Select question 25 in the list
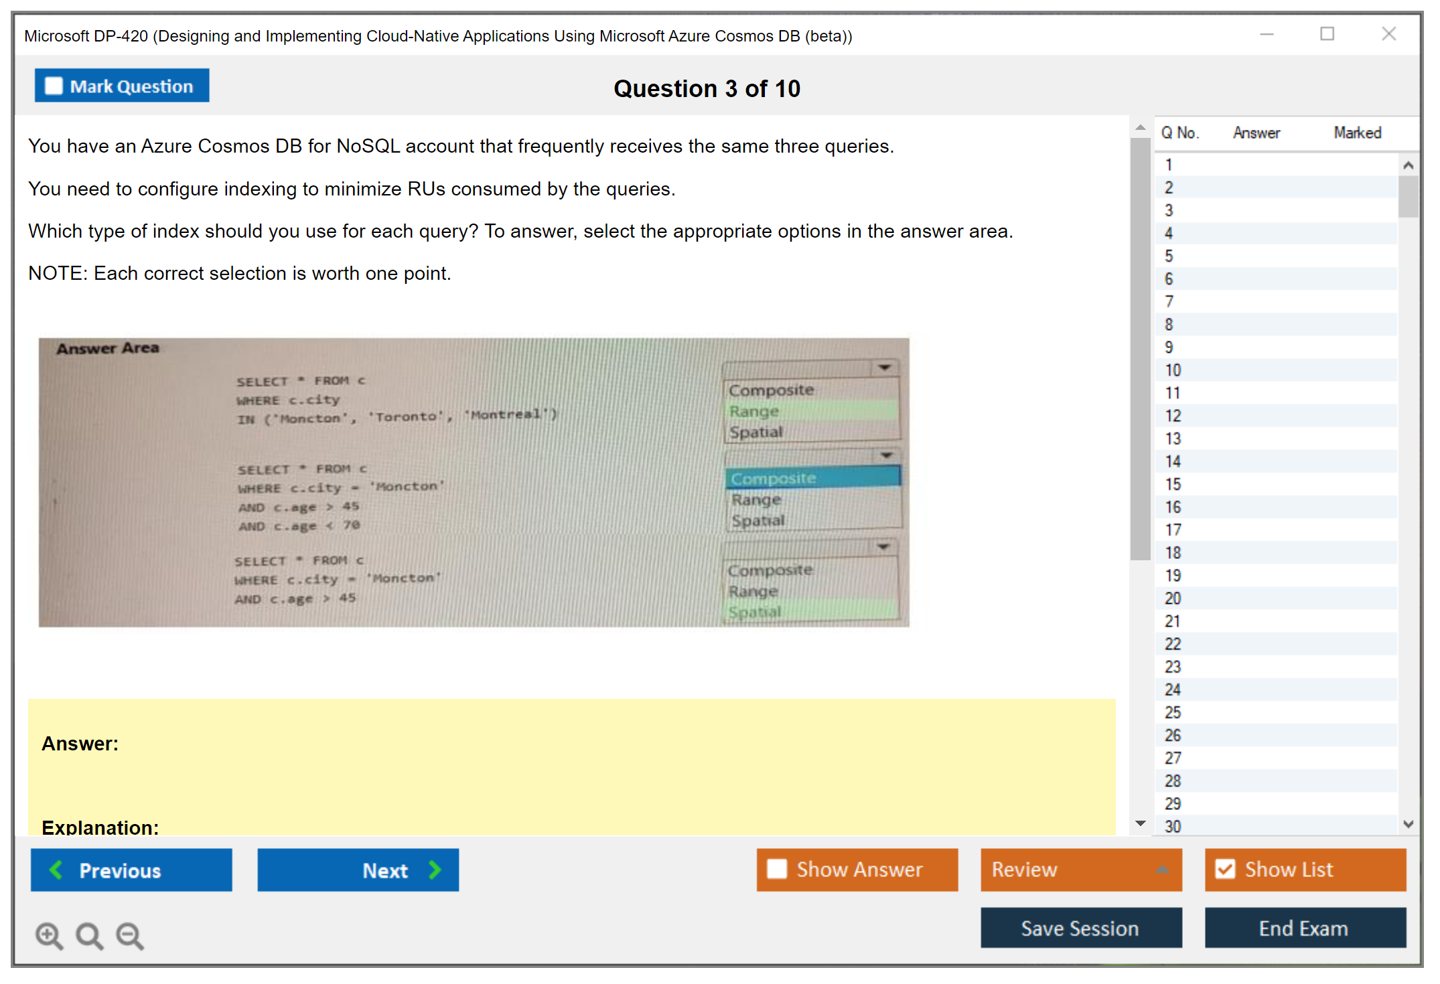The height and width of the screenshot is (984, 1440). 1173,712
